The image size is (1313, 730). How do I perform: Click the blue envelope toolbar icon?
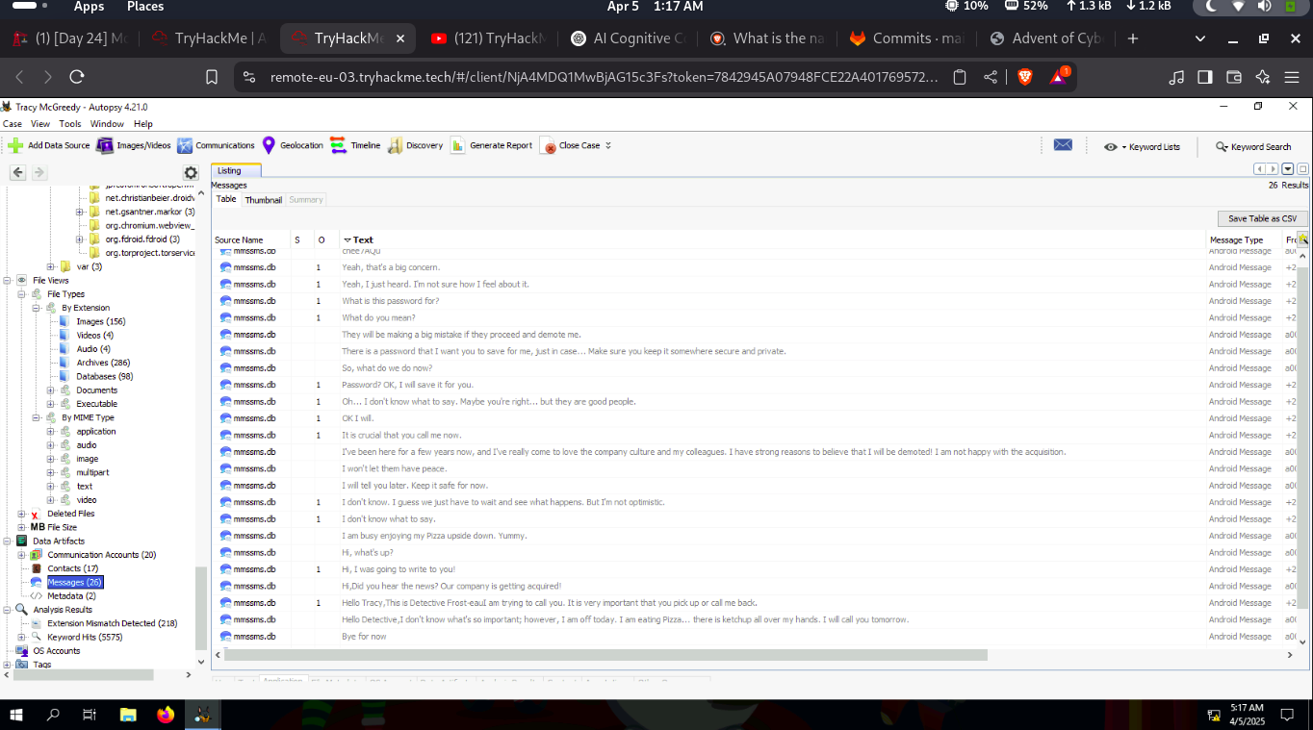coord(1063,146)
